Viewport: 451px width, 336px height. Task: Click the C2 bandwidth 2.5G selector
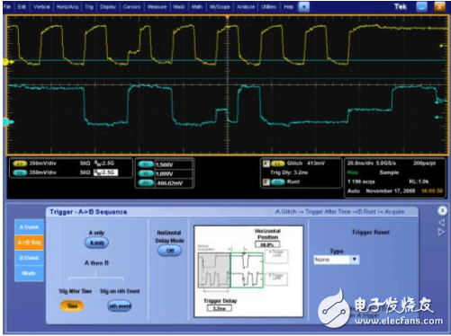[105, 172]
